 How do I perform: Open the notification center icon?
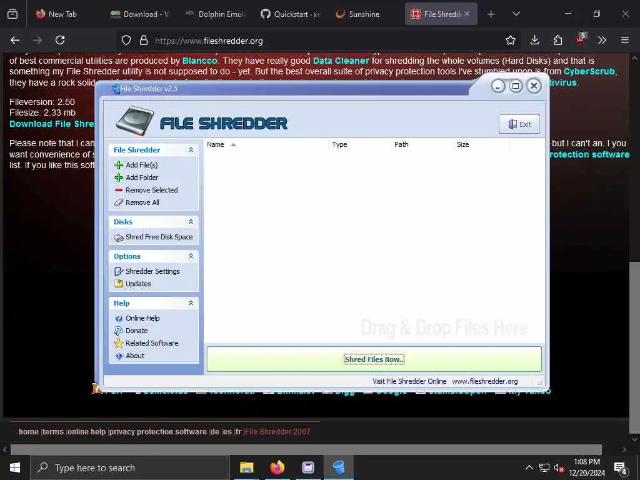click(x=621, y=468)
